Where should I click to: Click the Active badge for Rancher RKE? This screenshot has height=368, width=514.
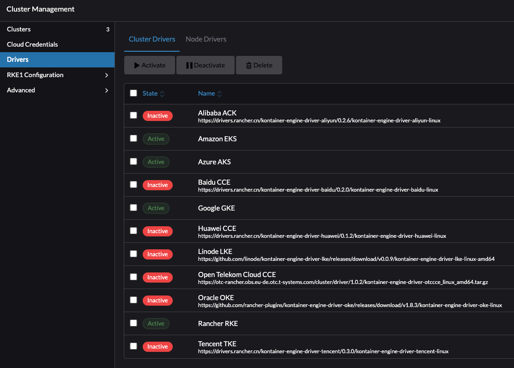pos(156,324)
